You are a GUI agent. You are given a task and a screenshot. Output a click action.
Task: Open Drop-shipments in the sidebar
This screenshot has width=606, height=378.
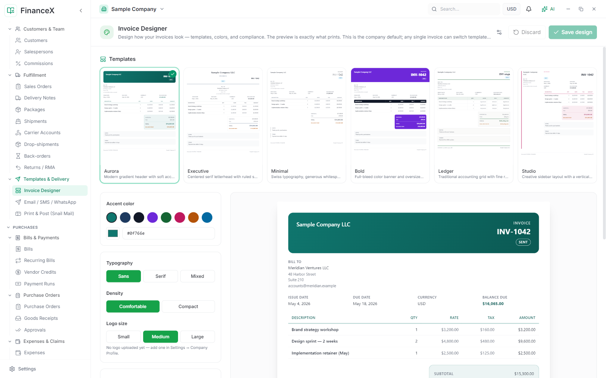tap(50, 144)
